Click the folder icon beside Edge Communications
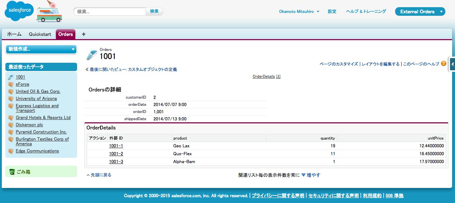The image size is (455, 203). (11, 151)
